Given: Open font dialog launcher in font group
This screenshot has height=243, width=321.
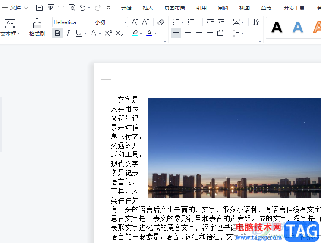Looking at the screenshot, I should [165, 41].
